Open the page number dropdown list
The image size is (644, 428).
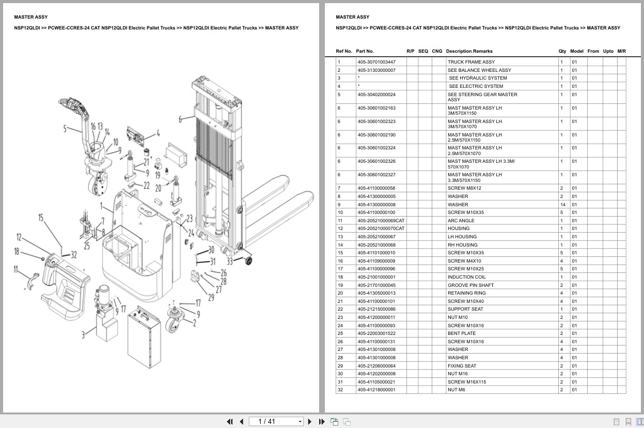tap(300, 421)
